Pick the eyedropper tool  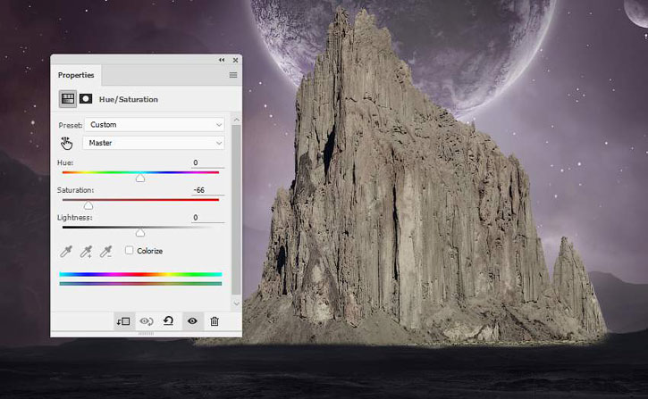click(x=66, y=252)
